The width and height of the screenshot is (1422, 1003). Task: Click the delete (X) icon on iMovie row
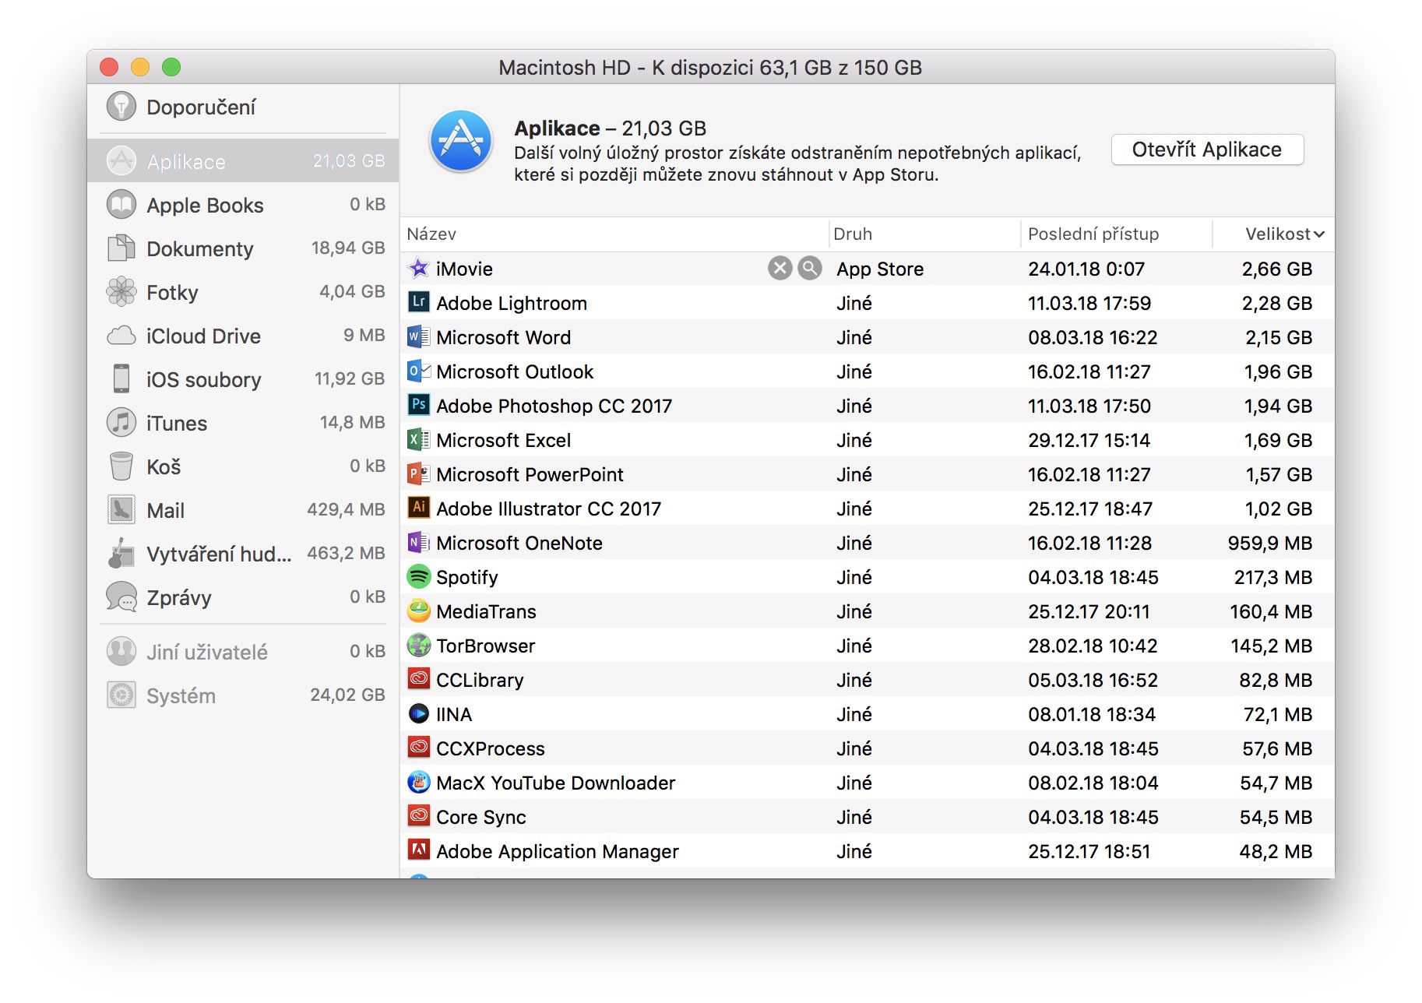[x=780, y=269]
